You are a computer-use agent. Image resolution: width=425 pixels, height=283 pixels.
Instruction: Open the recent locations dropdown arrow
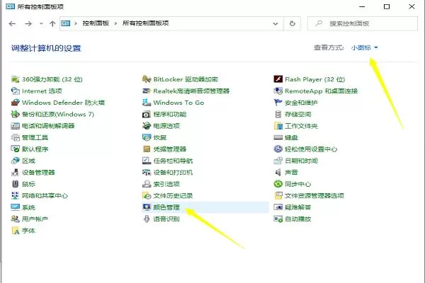(41, 23)
